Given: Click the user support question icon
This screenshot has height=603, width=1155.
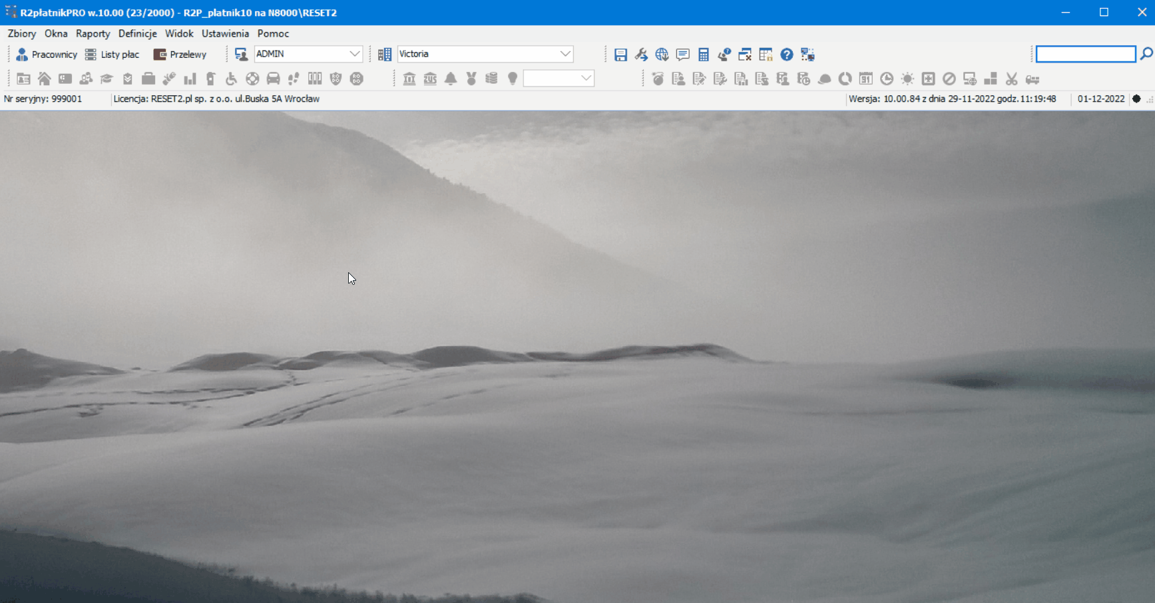Looking at the screenshot, I should [724, 55].
